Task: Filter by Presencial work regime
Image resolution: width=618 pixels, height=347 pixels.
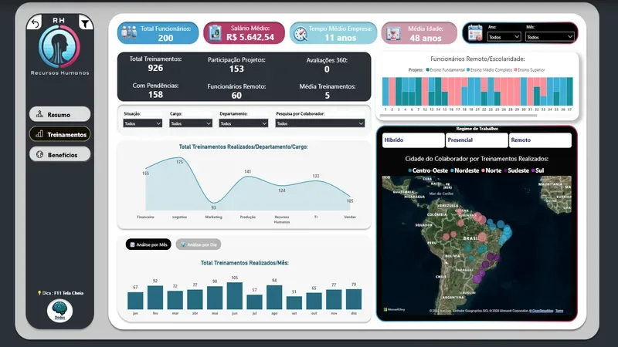Action: coord(477,140)
